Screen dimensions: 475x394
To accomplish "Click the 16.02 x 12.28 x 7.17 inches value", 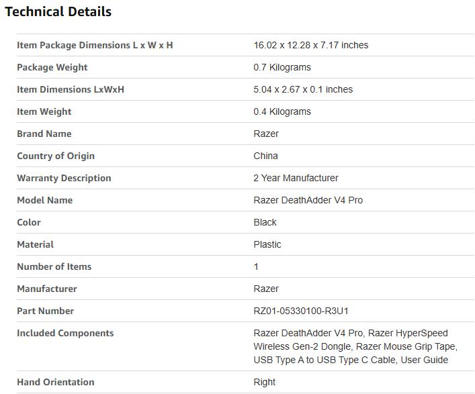I will pos(310,45).
